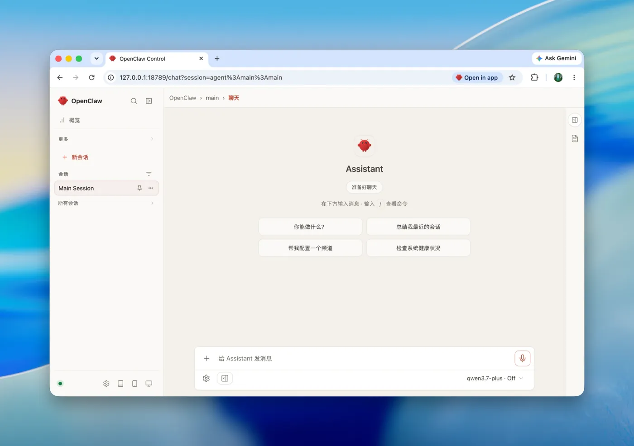Open the composer settings gear

click(x=206, y=378)
